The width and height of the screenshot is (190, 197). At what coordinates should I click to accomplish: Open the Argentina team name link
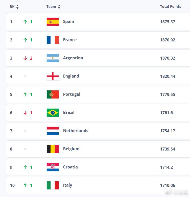(73, 58)
